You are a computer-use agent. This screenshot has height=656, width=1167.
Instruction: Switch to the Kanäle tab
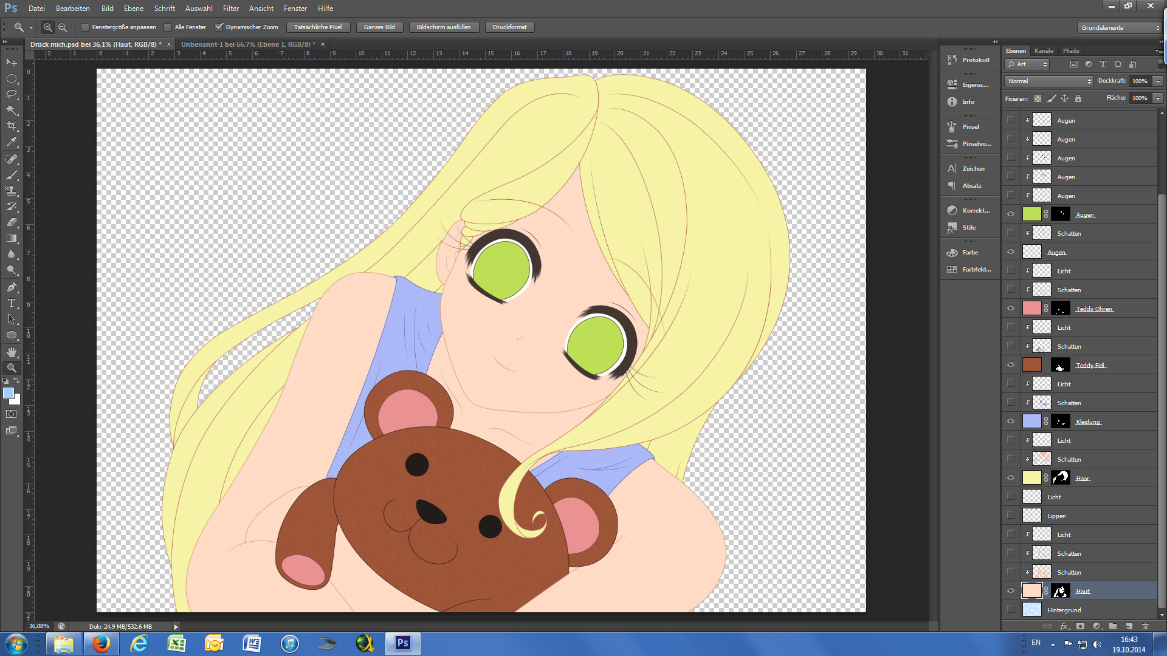click(x=1044, y=51)
